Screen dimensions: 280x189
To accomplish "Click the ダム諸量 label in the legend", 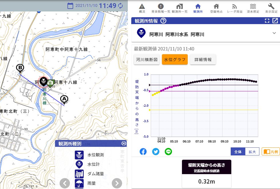I will coord(95,174).
